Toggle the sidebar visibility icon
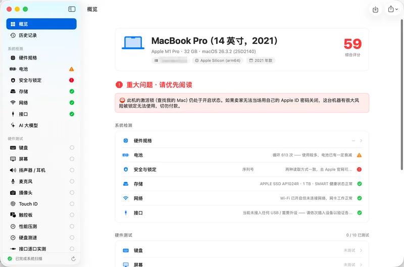Screen dimensions: 404x267 (72, 9)
